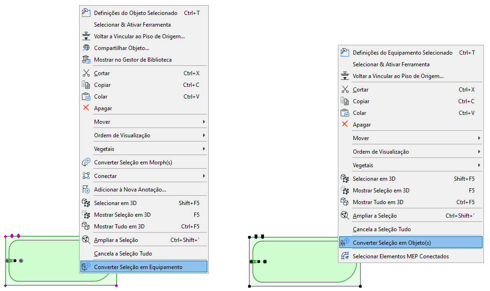This screenshot has width=490, height=291.
Task: Click the Mostrar Tudo em 3D icon in the right menu
Action: click(x=345, y=202)
